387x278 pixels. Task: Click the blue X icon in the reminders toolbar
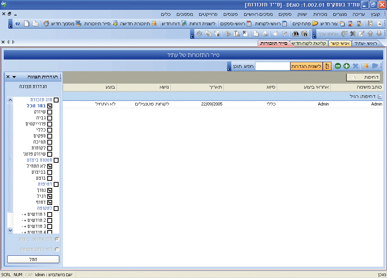pos(355,66)
